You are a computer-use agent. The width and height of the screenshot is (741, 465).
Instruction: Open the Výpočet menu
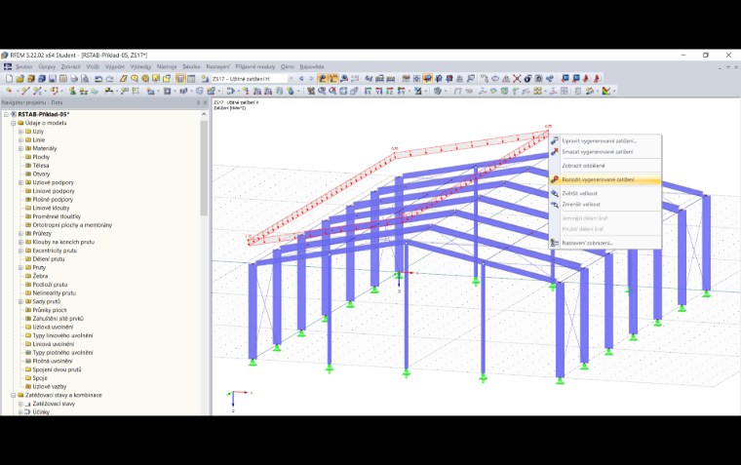(x=115, y=66)
